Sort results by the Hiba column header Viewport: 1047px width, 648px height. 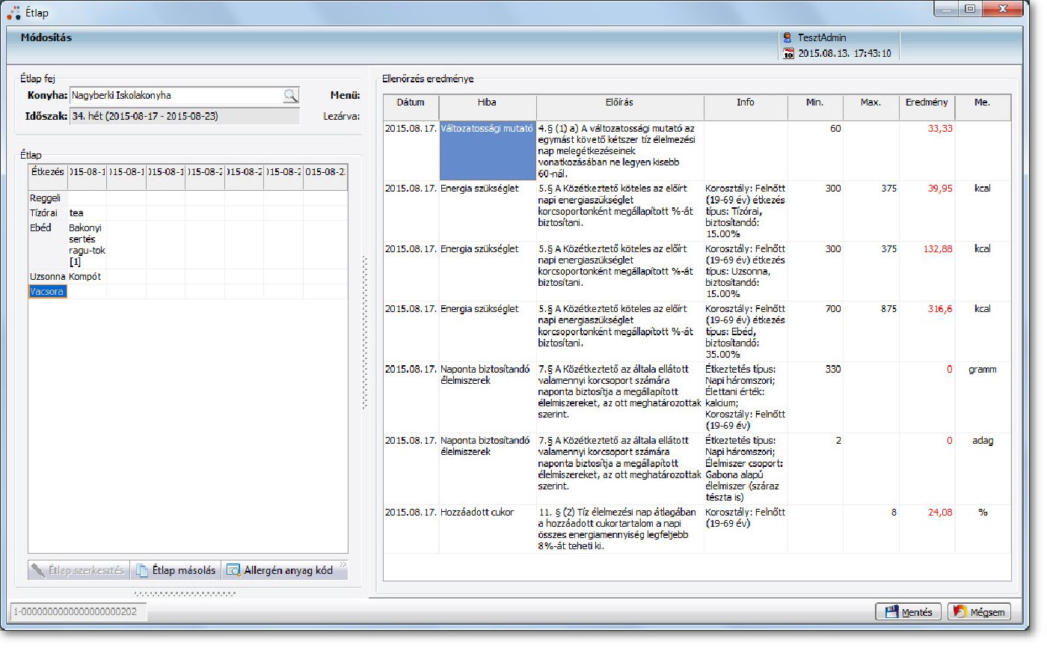487,103
